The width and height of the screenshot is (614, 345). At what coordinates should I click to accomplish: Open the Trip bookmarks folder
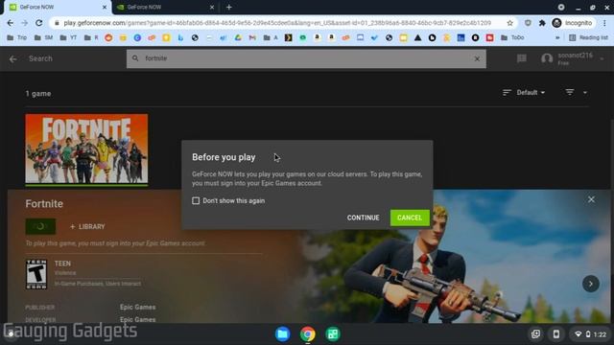pos(17,37)
